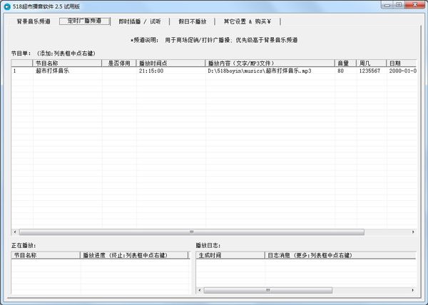Close the 518超市播音软件 window
428x305 pixels.
point(415,5)
